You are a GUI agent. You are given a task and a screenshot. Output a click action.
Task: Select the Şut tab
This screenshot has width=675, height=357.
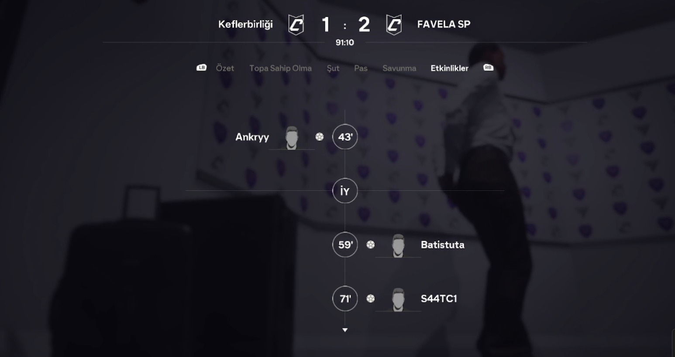click(333, 68)
